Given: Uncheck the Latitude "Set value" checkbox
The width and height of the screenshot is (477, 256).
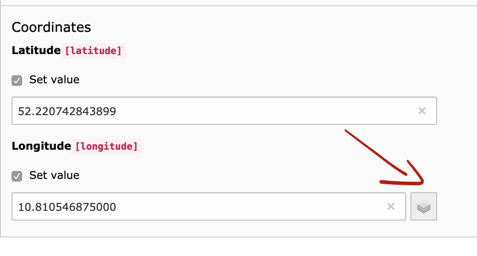Looking at the screenshot, I should pos(17,81).
